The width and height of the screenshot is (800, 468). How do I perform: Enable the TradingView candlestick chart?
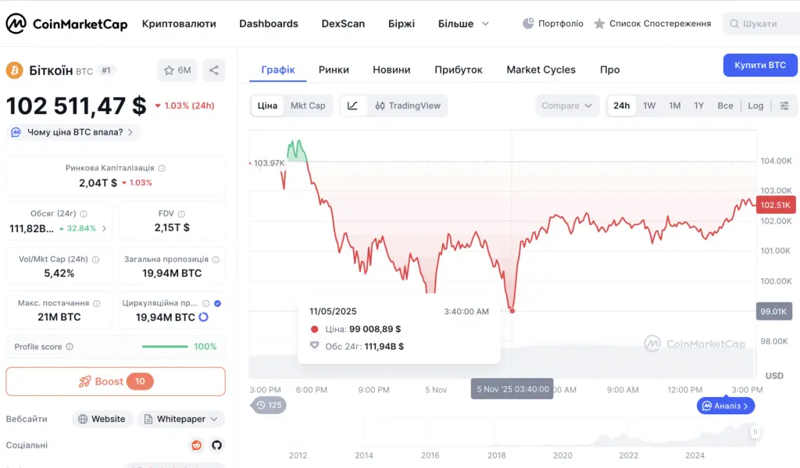click(x=408, y=105)
